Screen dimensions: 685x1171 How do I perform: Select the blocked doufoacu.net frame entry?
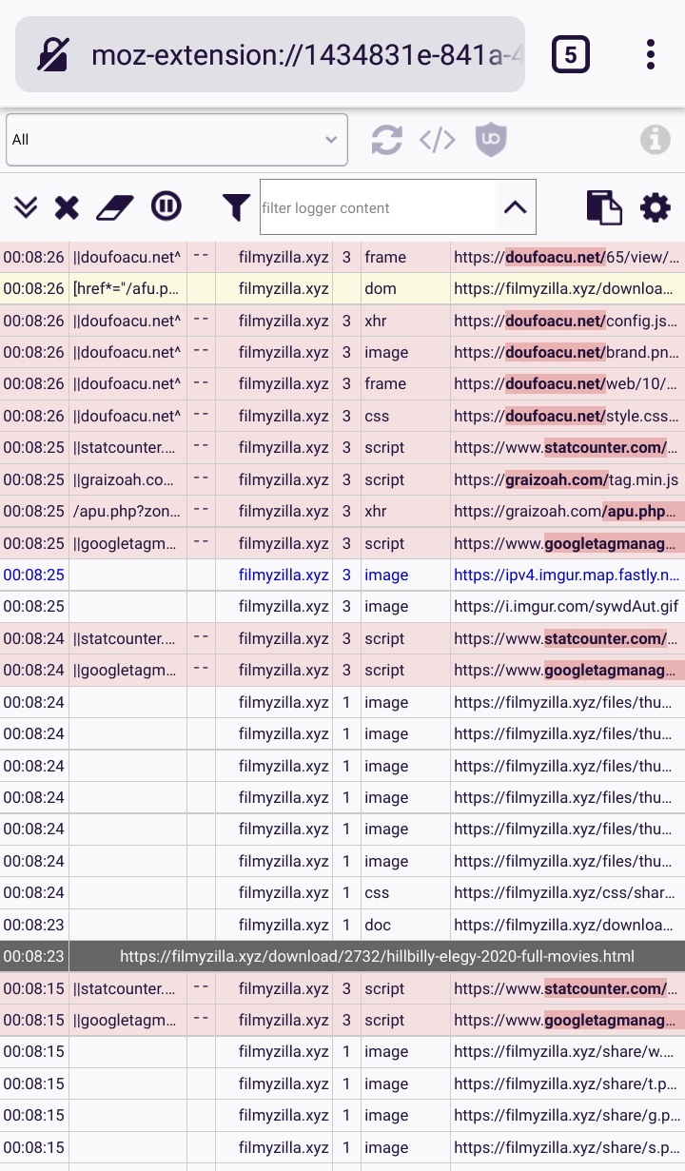(342, 257)
